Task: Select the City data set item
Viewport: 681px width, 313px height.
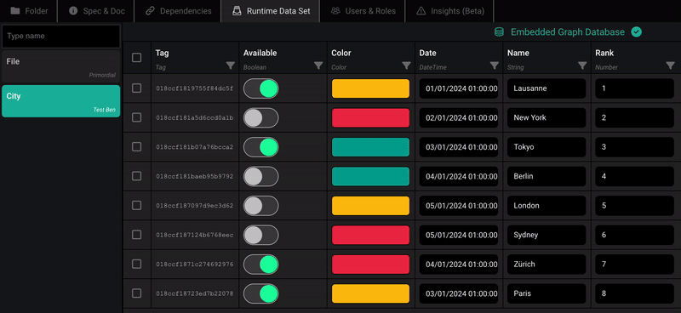Action: click(x=60, y=101)
